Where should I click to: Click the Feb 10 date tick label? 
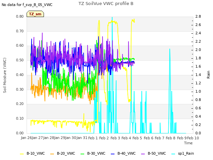click(x=193, y=138)
